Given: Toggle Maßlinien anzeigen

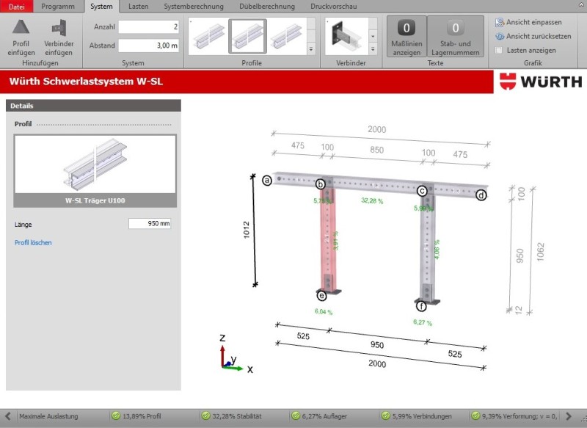Looking at the screenshot, I should tap(407, 29).
